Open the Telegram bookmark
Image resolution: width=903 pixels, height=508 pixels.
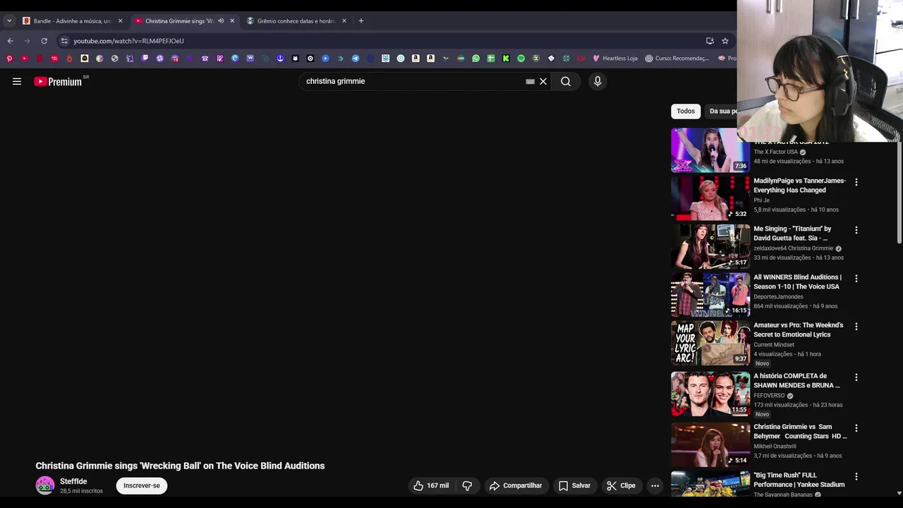coord(355,59)
